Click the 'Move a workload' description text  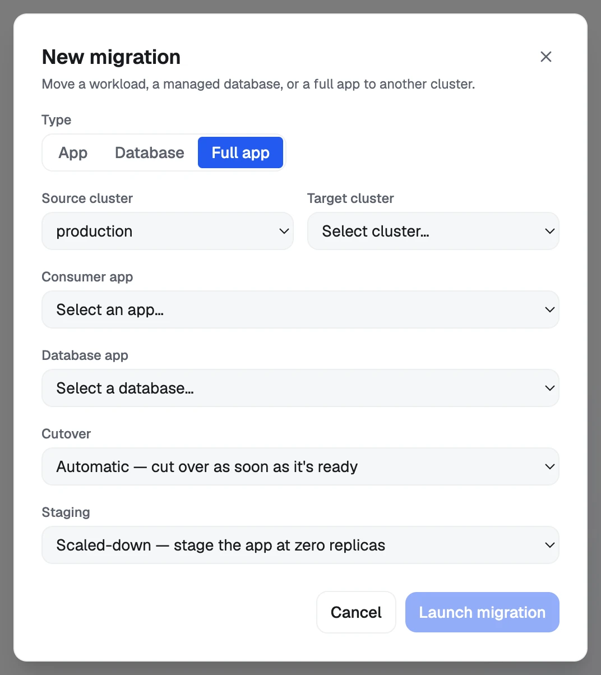[x=258, y=84]
